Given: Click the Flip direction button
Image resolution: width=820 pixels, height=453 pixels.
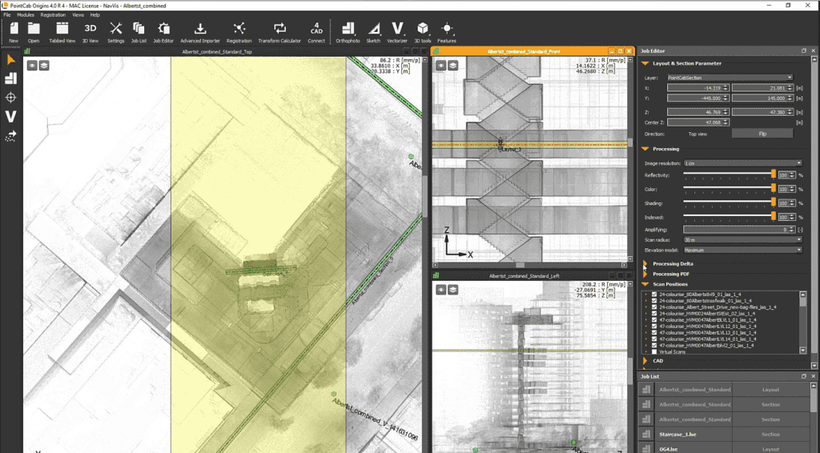Looking at the screenshot, I should click(x=762, y=134).
